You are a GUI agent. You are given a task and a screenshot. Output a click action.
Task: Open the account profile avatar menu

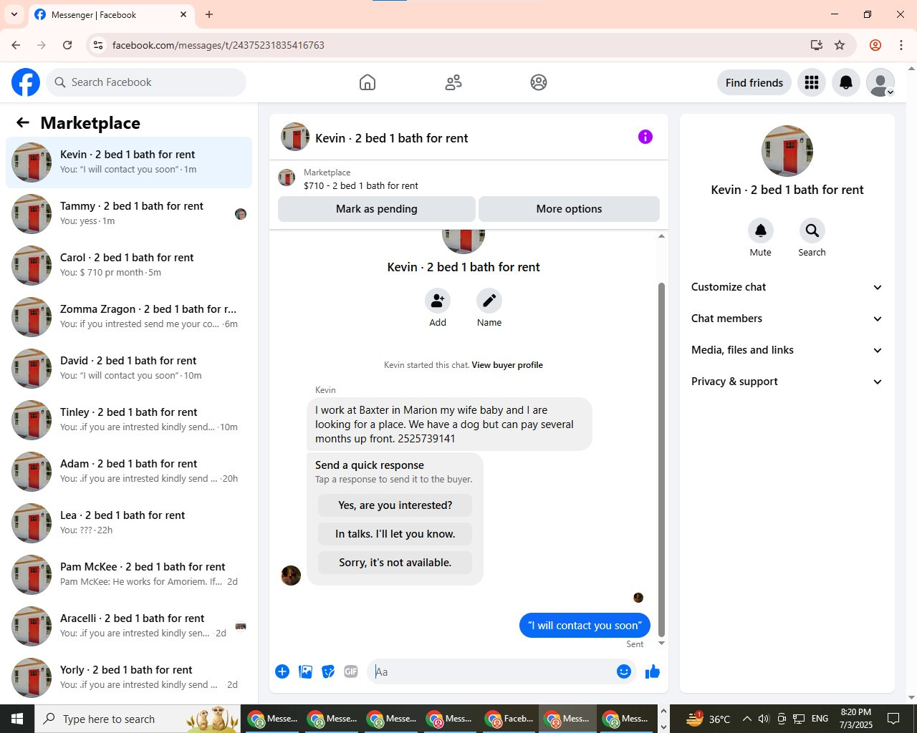880,82
